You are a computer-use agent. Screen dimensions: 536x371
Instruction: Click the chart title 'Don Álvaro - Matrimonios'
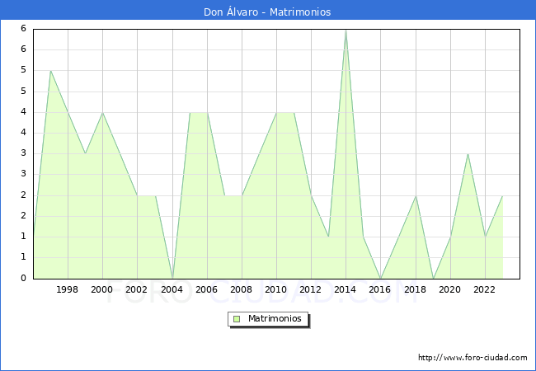tap(267, 12)
